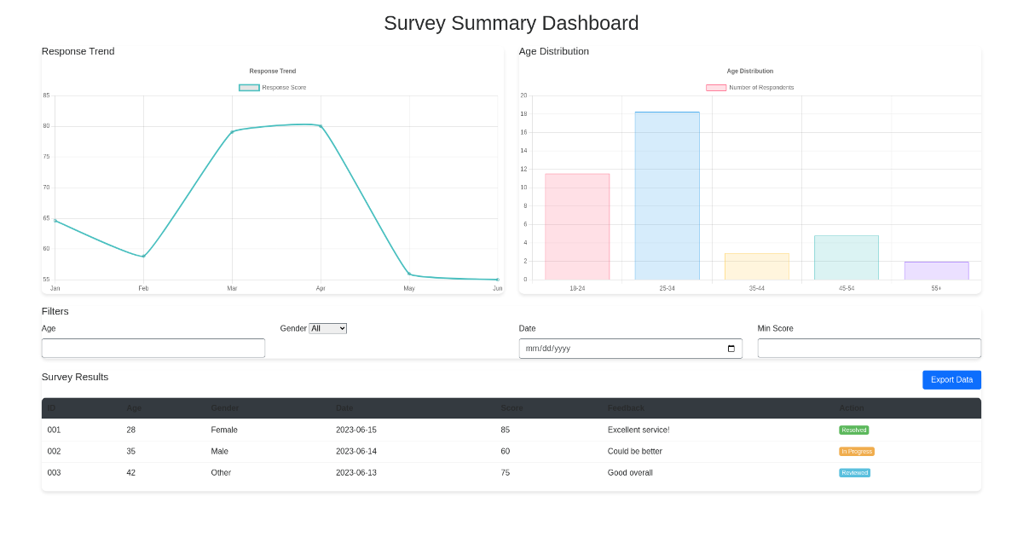Click the Age Distribution section header

pos(554,51)
